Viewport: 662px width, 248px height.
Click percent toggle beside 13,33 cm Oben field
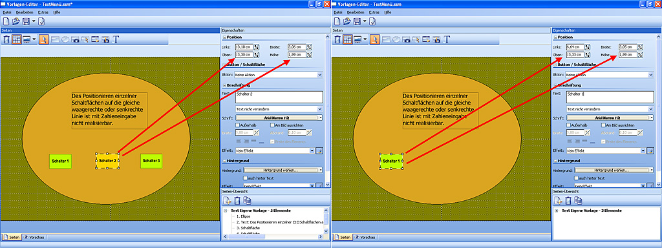point(588,55)
